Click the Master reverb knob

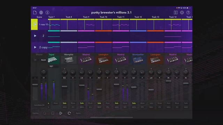(44, 73)
